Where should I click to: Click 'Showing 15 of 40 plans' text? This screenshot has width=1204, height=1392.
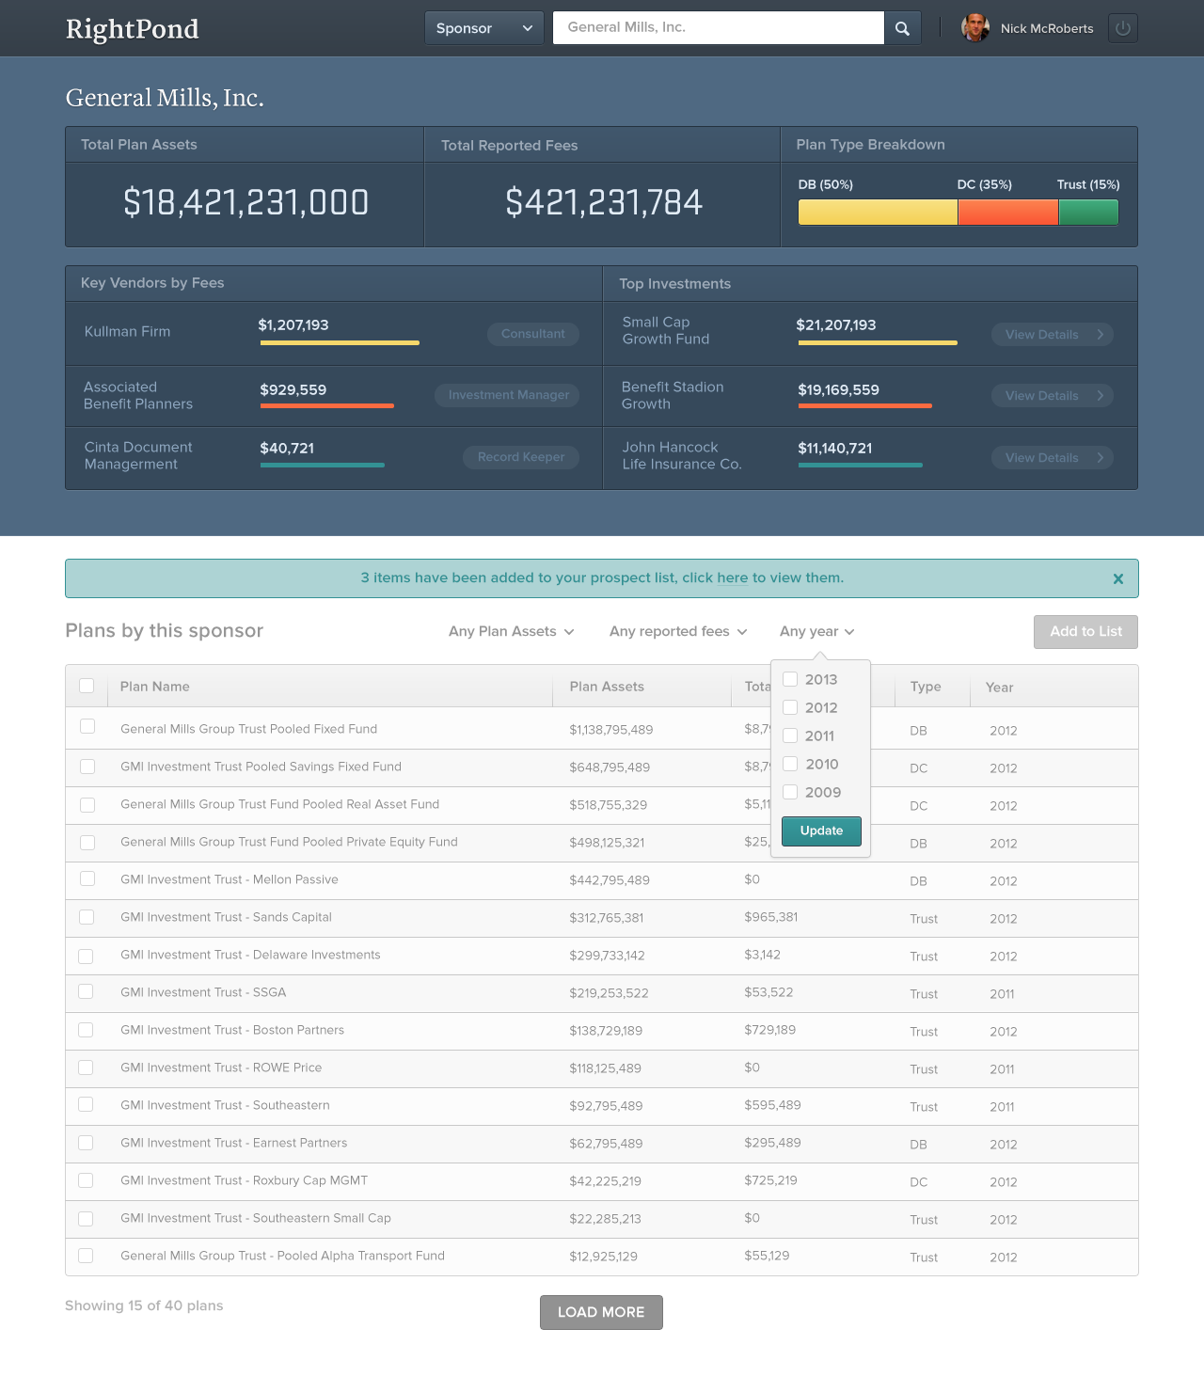click(x=144, y=1305)
